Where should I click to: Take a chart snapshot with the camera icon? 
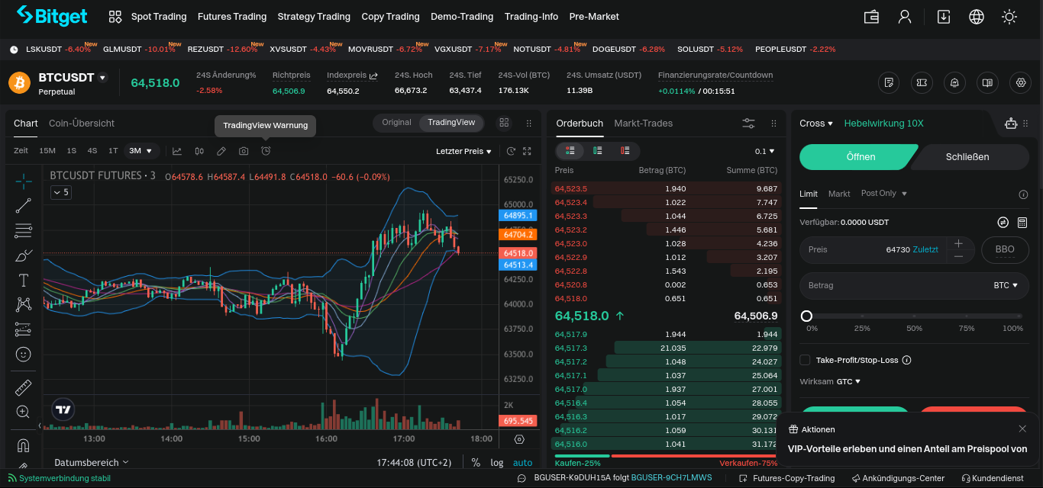click(243, 151)
